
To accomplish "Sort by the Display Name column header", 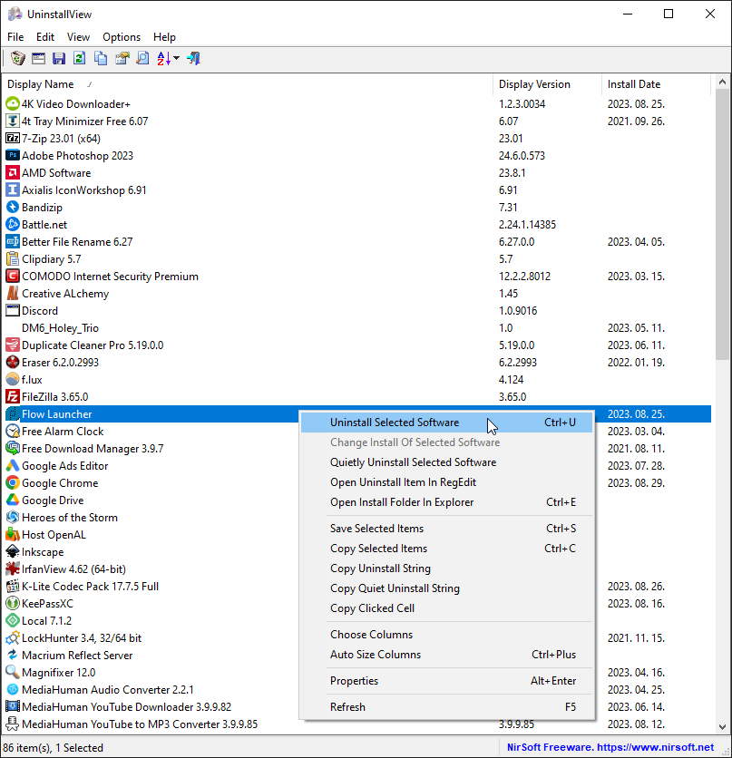I will [x=248, y=84].
